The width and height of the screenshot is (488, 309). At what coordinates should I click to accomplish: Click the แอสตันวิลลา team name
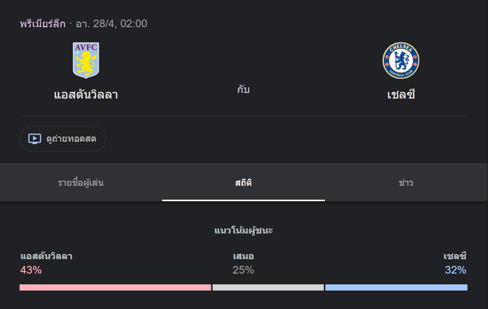pos(86,95)
